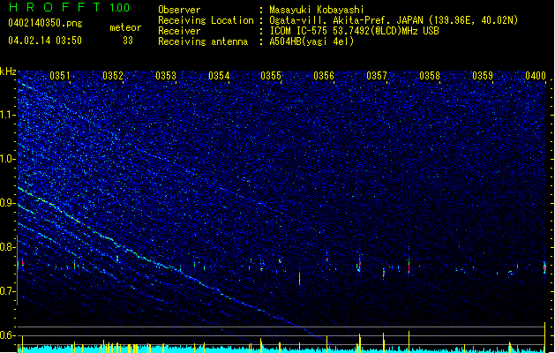Click the 0358 time marker

click(x=430, y=76)
